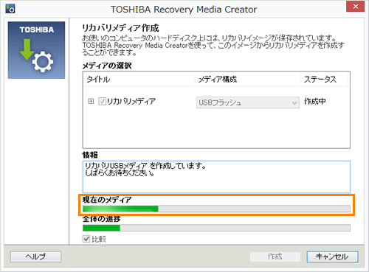
Task: Click the 作成中 status text
Action: tap(315, 101)
